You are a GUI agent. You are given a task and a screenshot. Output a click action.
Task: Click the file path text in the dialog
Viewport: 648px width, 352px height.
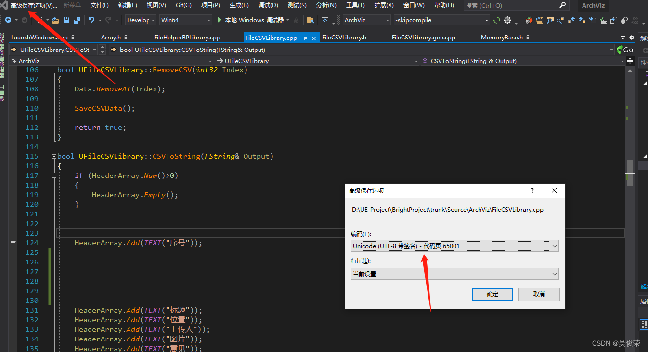pos(448,210)
